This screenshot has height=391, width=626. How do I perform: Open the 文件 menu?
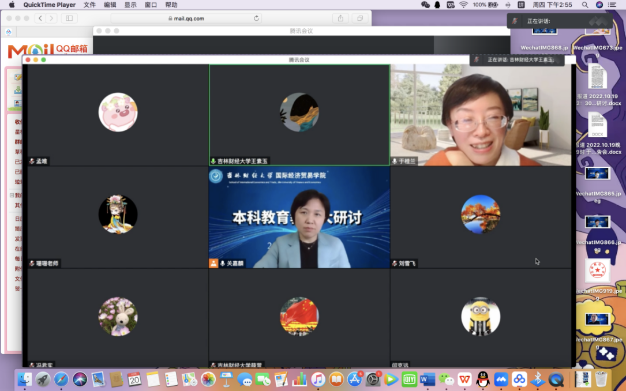(89, 5)
